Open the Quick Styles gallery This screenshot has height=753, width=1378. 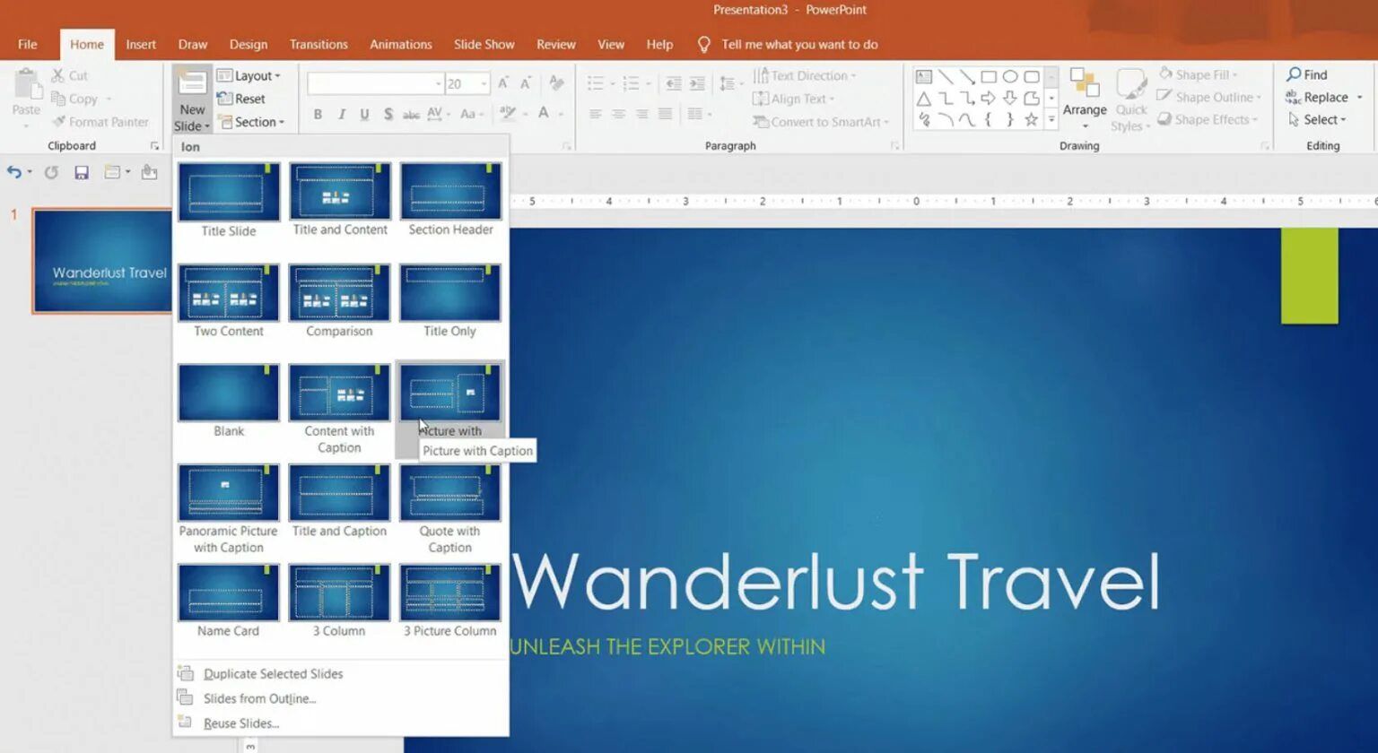pos(1131,100)
